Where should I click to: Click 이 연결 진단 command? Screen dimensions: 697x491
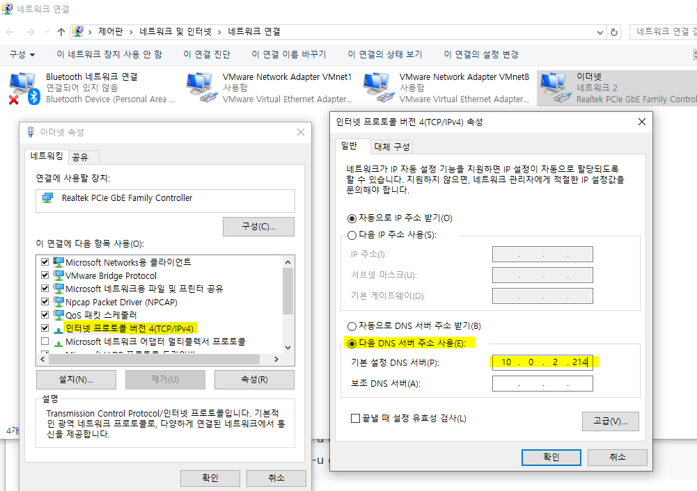coord(207,54)
